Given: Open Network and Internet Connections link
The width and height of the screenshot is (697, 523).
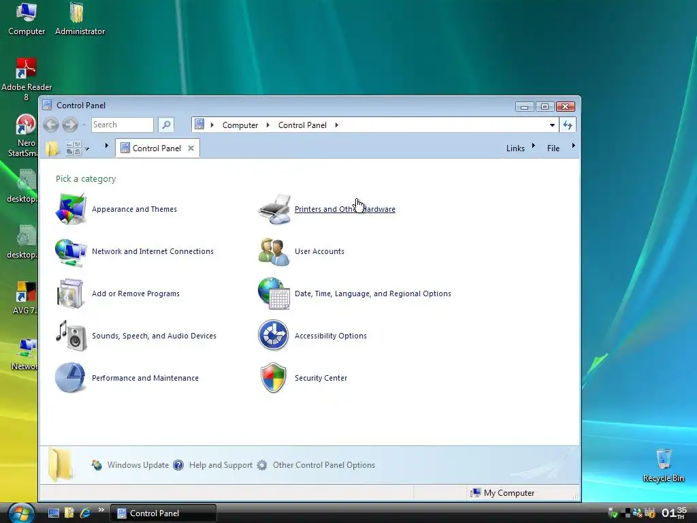Looking at the screenshot, I should tap(152, 251).
